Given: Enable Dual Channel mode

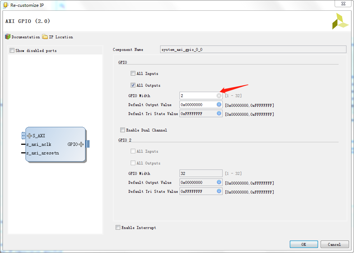Looking at the screenshot, I should (122, 130).
